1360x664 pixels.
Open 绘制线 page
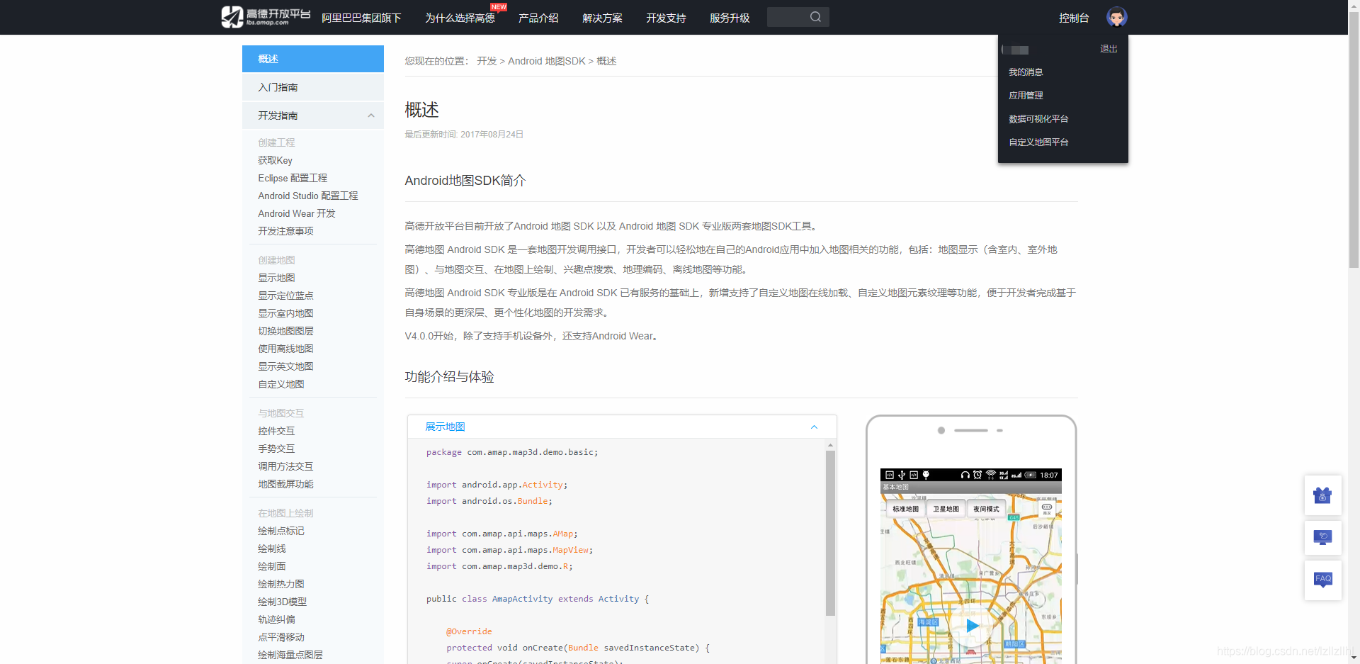[272, 548]
